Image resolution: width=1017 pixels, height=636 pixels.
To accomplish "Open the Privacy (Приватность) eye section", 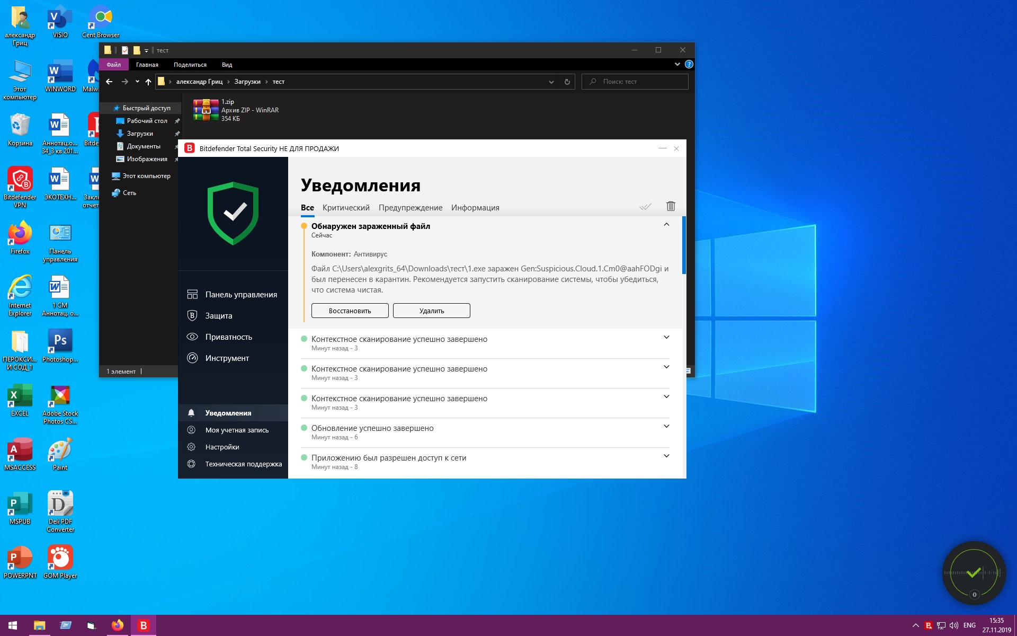I will pyautogui.click(x=228, y=337).
